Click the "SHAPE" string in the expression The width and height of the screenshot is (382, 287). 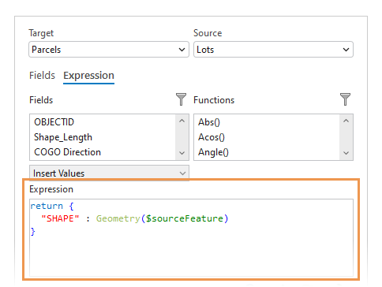pos(60,218)
